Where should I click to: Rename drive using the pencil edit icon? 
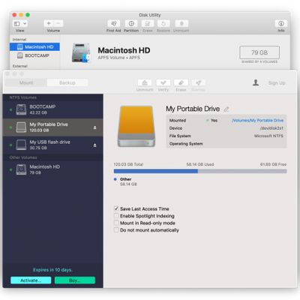point(226,109)
